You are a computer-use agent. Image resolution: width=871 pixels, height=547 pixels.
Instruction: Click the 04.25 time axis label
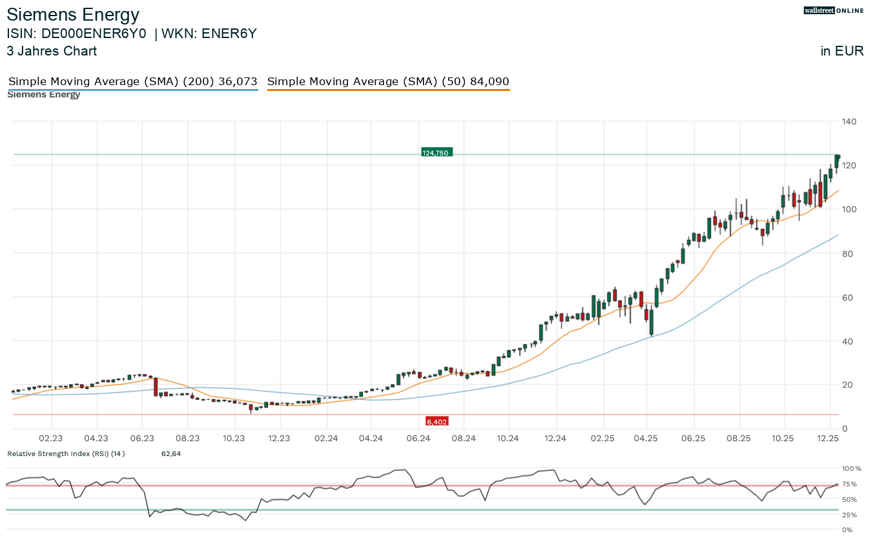click(646, 439)
